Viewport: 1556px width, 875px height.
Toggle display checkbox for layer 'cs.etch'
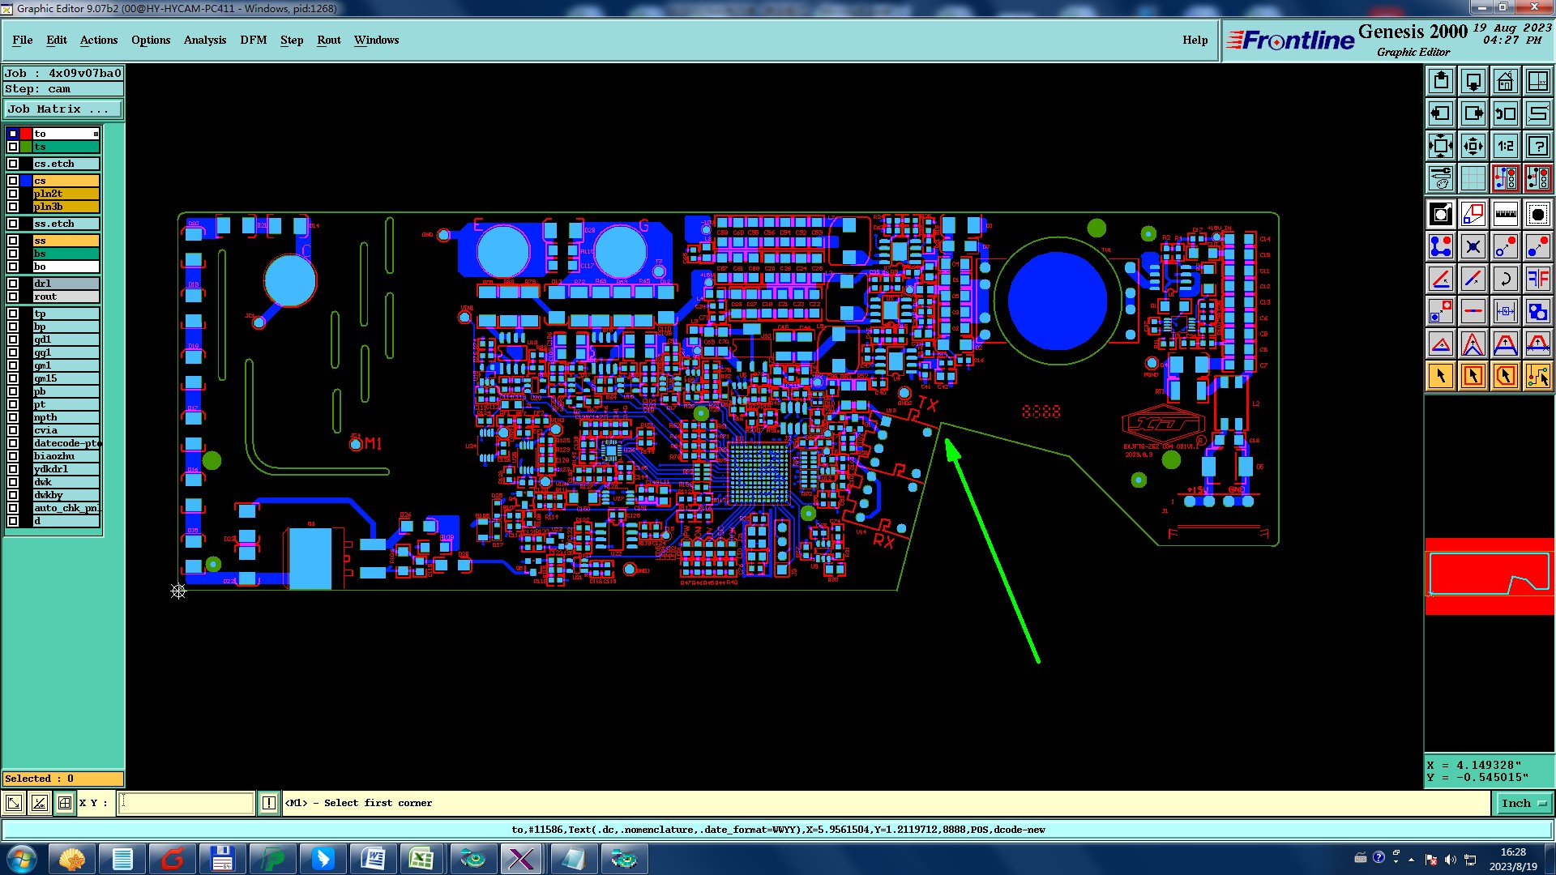[13, 164]
